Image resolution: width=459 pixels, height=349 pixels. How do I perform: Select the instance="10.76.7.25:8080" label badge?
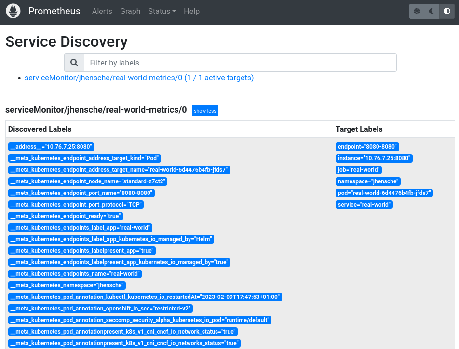pos(374,158)
